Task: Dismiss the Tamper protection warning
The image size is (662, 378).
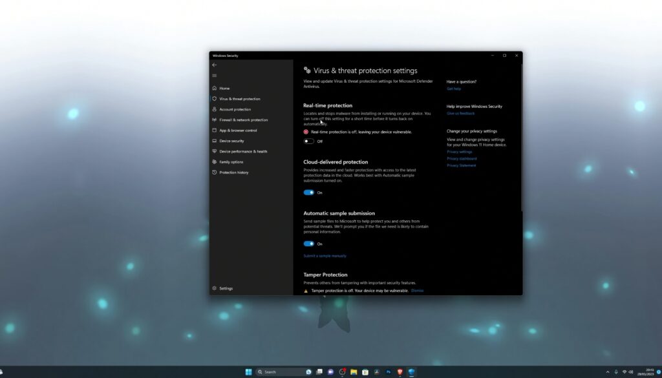Action: pos(417,291)
